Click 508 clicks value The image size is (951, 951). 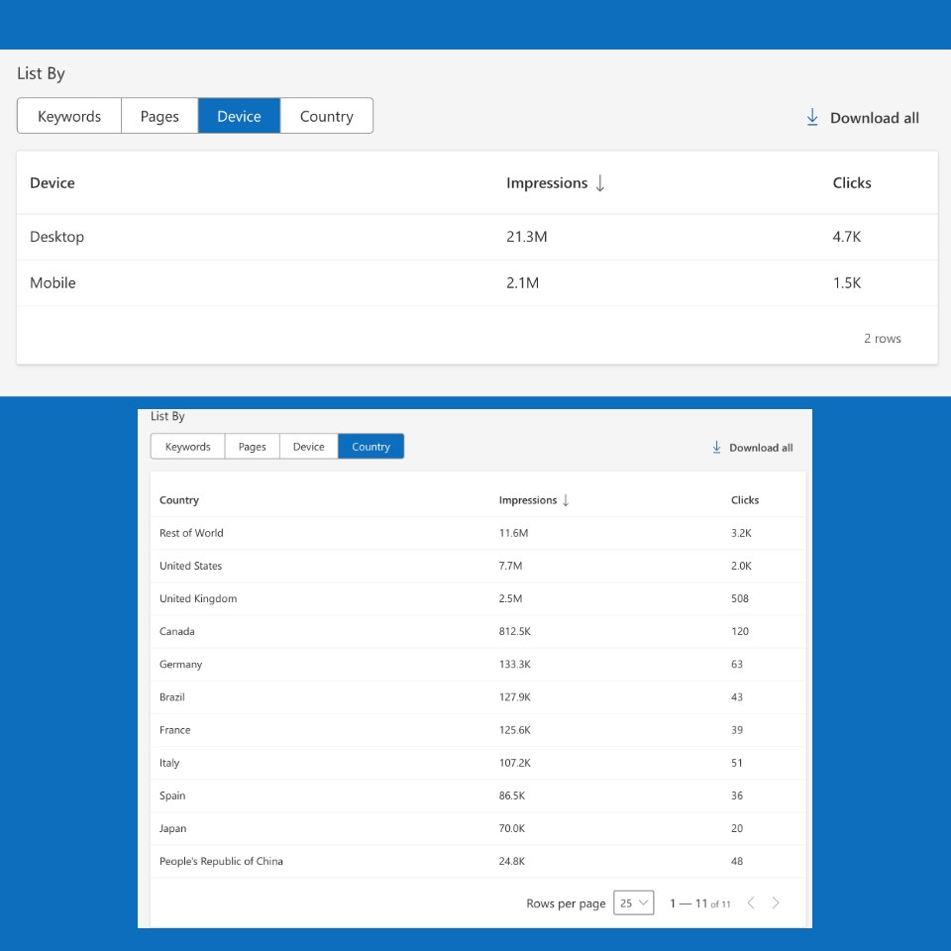739,598
